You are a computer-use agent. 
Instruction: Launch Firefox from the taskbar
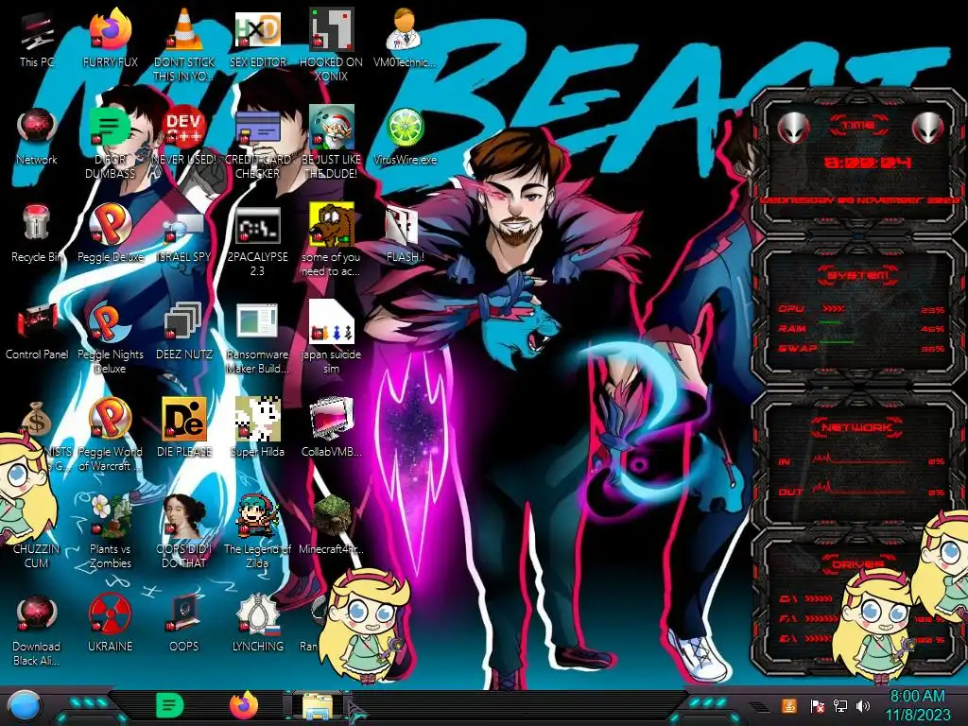[244, 705]
